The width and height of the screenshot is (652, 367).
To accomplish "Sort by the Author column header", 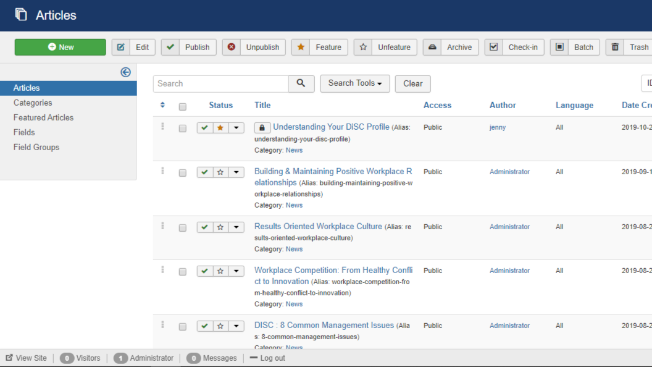I will click(x=503, y=105).
